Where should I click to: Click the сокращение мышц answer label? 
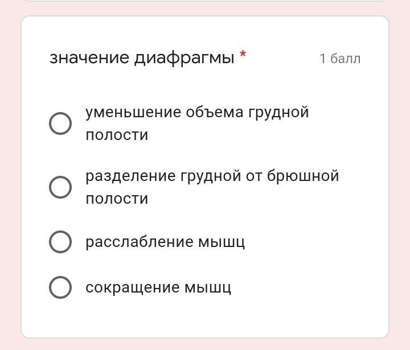click(x=158, y=287)
